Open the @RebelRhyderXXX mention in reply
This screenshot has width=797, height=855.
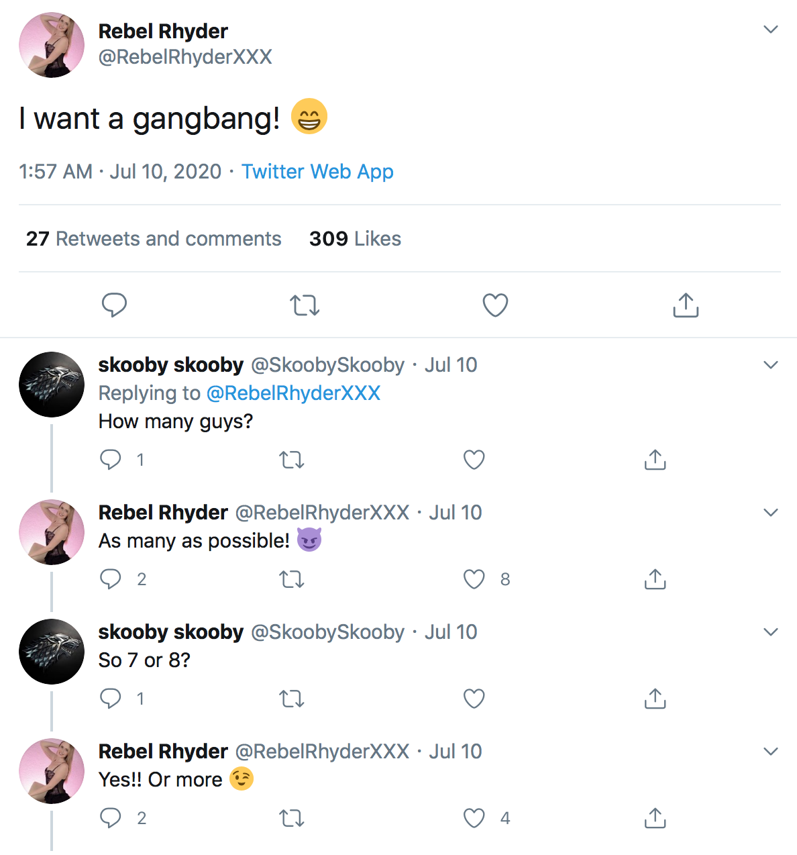point(293,393)
